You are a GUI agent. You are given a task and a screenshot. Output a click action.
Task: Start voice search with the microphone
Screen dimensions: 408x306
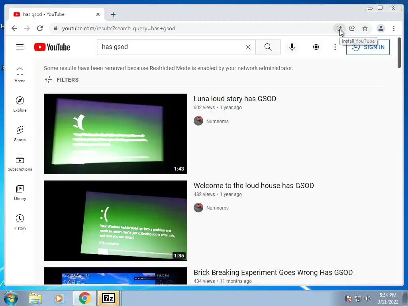292,47
